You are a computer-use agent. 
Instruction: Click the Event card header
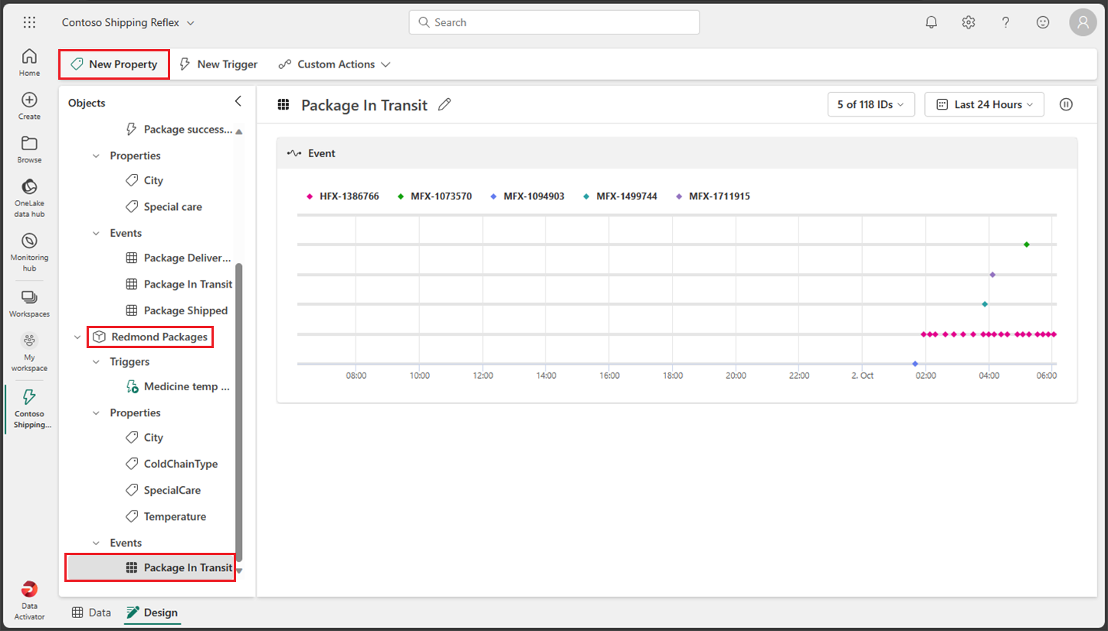click(677, 153)
